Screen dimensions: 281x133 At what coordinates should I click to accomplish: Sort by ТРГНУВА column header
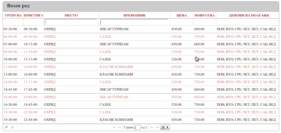[x=13, y=15]
